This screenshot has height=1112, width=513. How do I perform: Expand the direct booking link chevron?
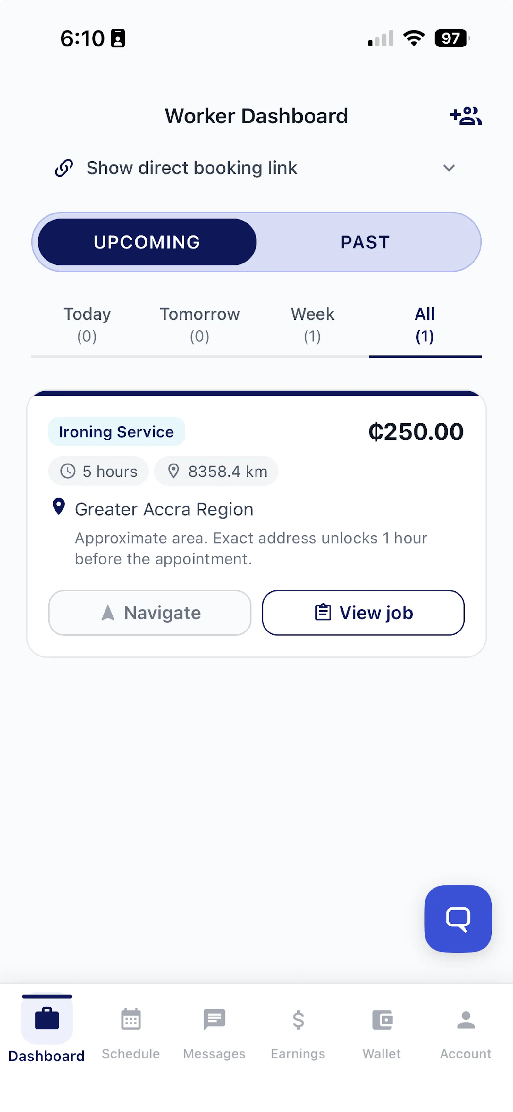pos(449,168)
